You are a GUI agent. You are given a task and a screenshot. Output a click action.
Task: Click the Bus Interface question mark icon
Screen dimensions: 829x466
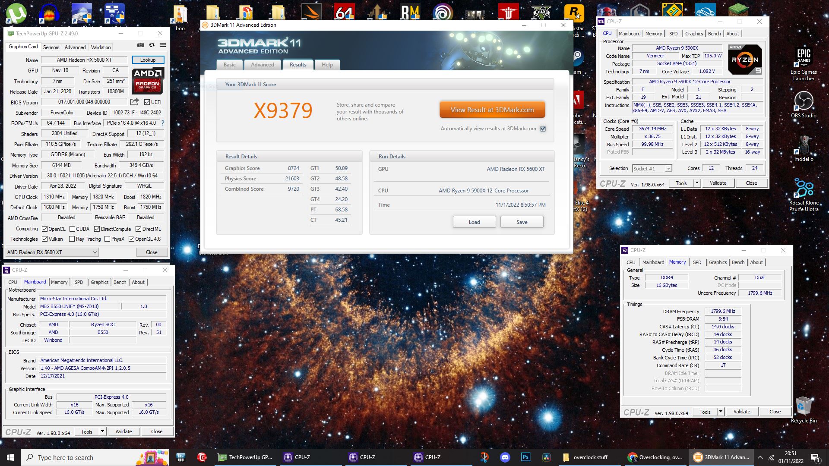[x=163, y=123]
